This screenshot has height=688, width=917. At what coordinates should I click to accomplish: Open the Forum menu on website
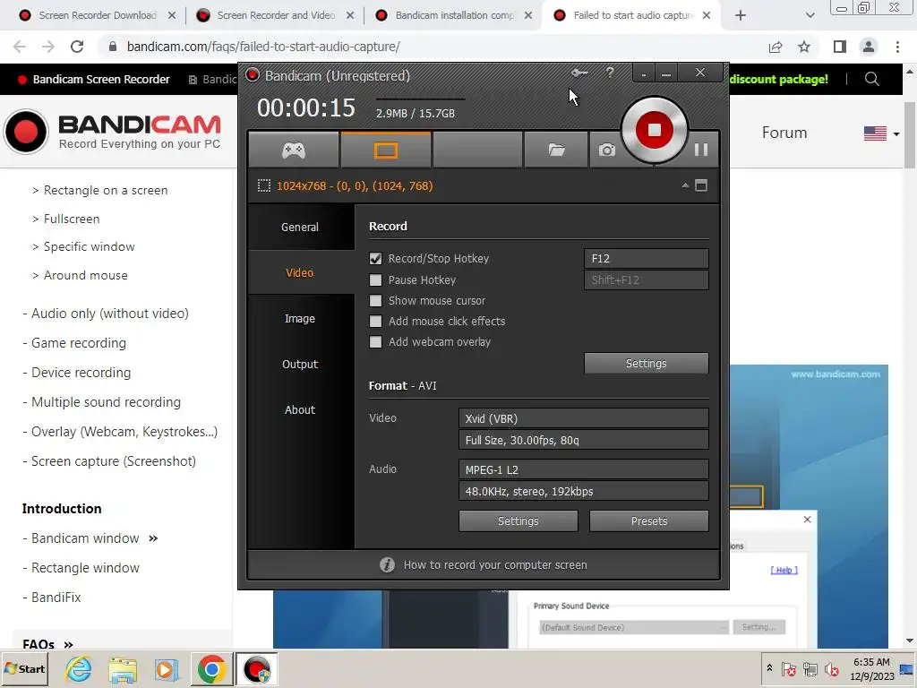784,133
